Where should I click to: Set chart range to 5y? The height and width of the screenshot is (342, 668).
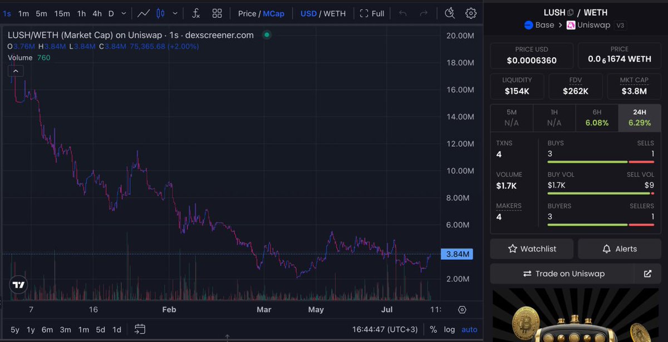15,329
